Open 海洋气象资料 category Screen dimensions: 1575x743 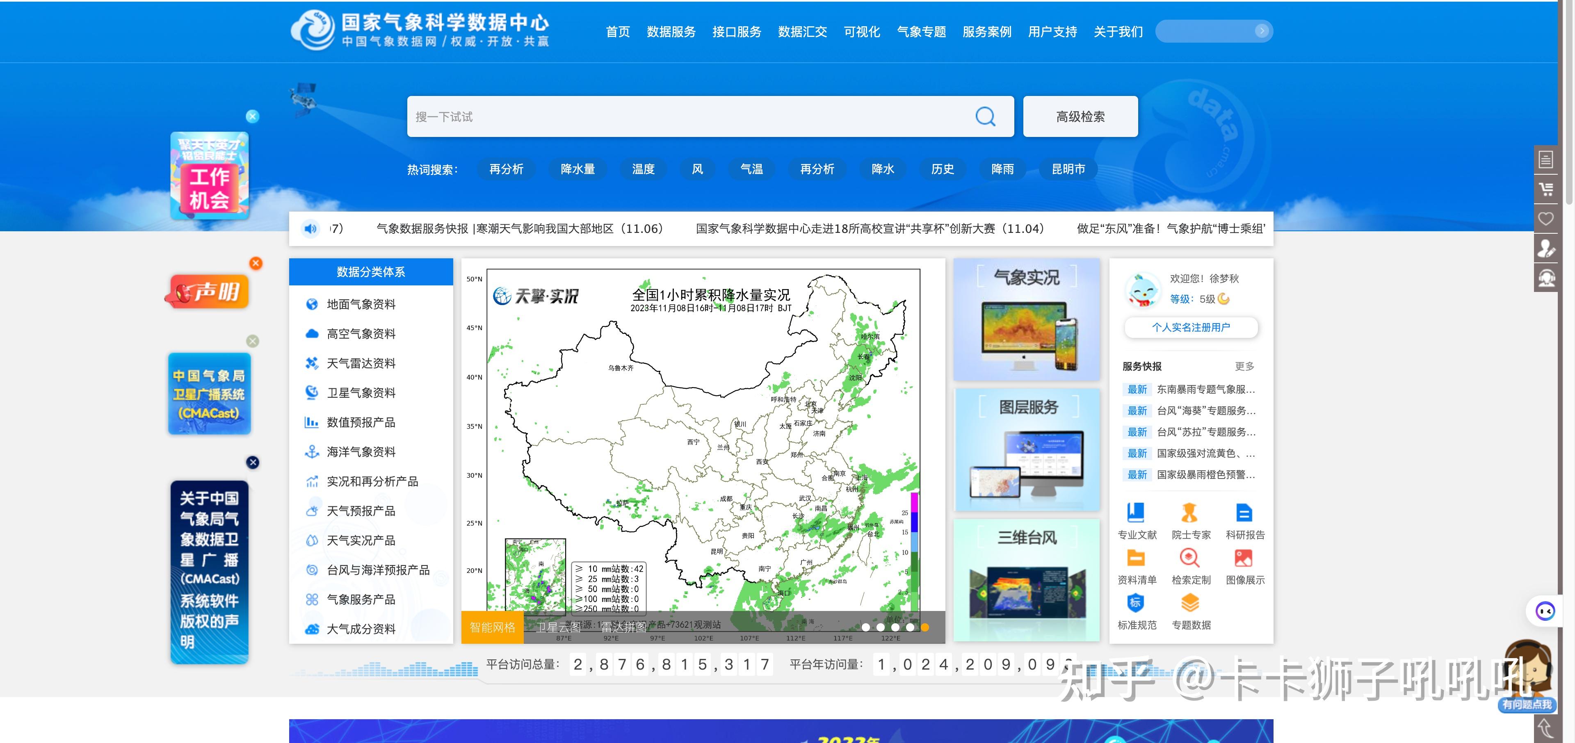tap(361, 452)
